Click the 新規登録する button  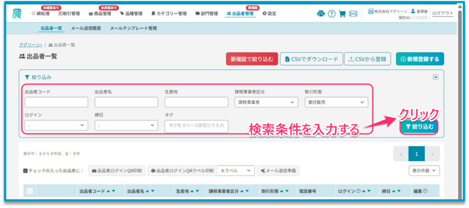click(420, 59)
